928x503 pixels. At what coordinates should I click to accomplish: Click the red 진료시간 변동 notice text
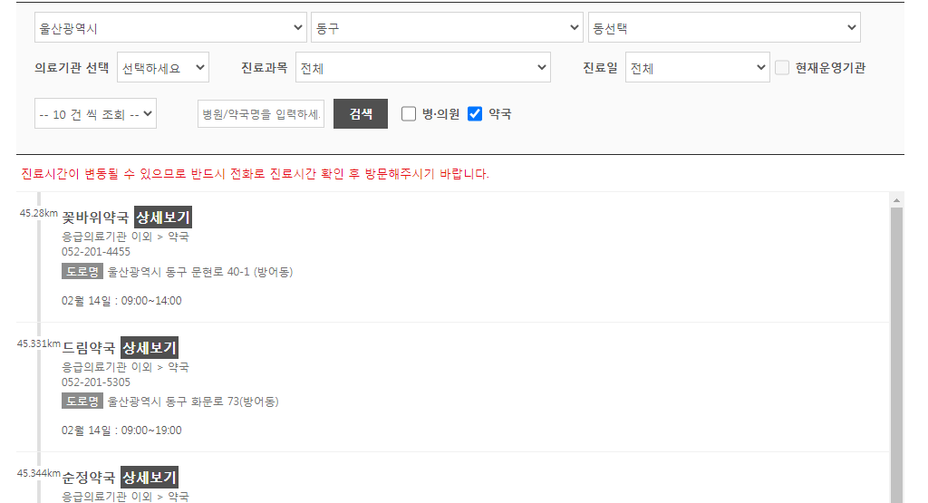(x=255, y=174)
